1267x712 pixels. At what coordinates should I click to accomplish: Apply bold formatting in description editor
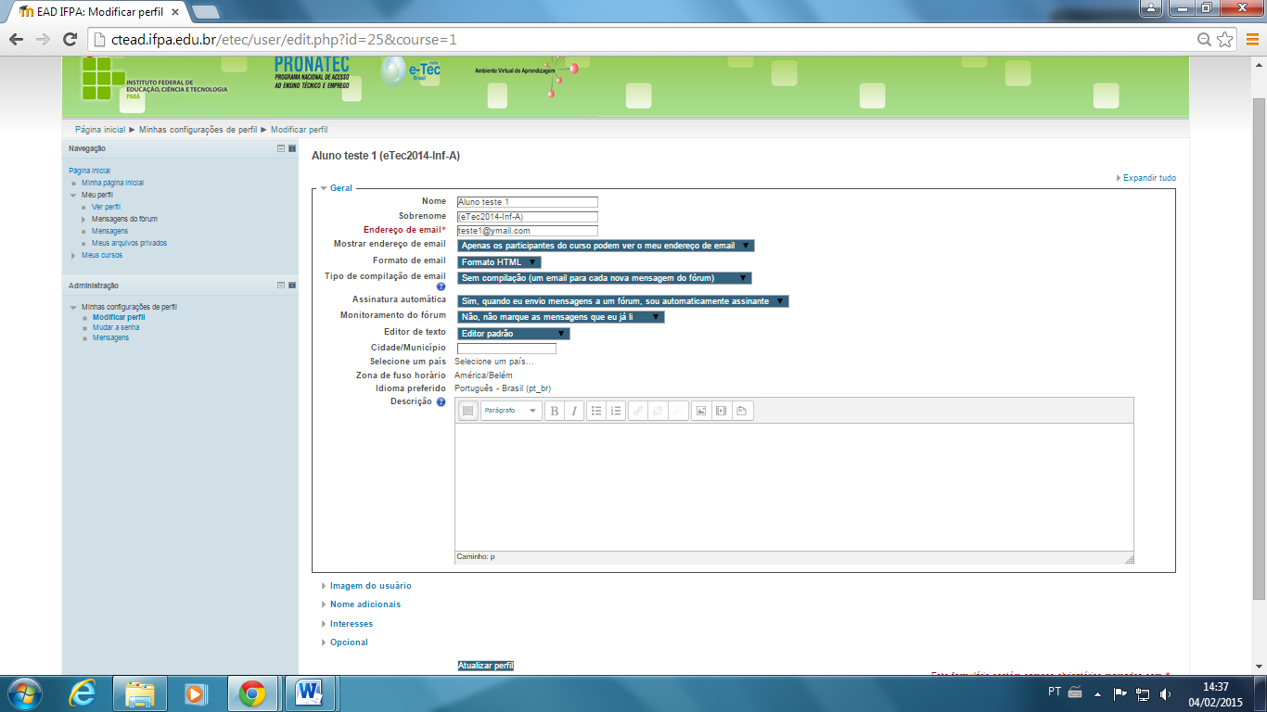(x=555, y=411)
